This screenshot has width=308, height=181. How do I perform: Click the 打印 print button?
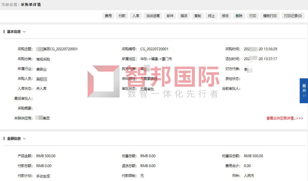(x=253, y=16)
